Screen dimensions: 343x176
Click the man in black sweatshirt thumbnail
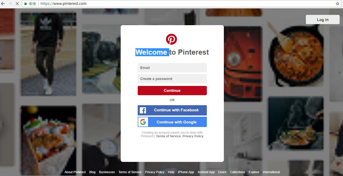(48, 54)
